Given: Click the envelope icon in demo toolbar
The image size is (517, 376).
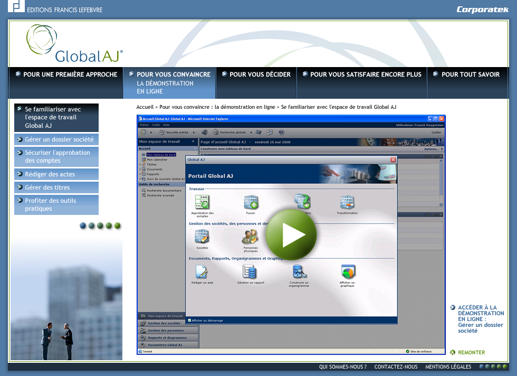Looking at the screenshot, I should tap(258, 133).
